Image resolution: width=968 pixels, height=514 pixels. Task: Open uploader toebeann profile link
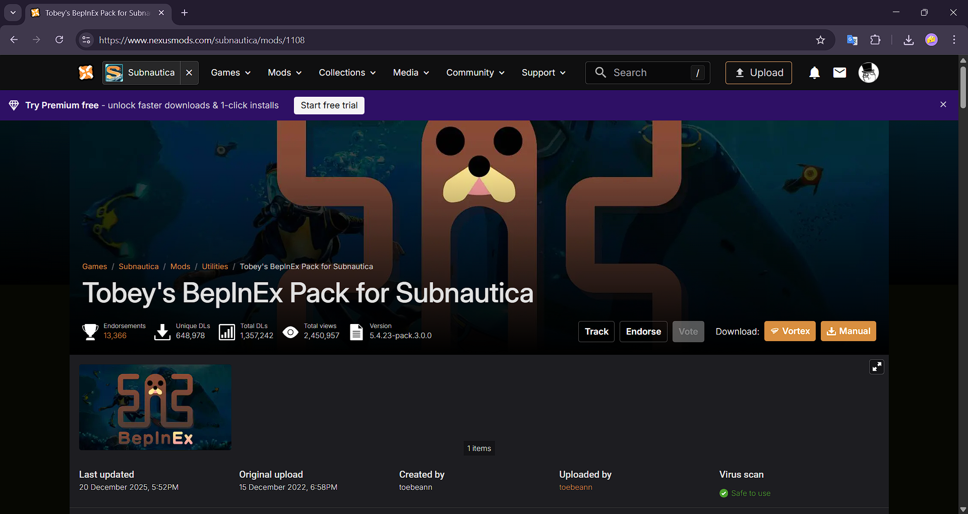click(x=576, y=487)
